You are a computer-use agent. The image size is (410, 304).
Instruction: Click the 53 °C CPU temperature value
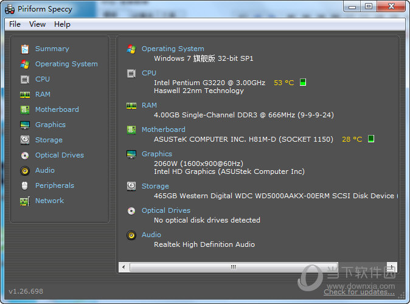[284, 83]
